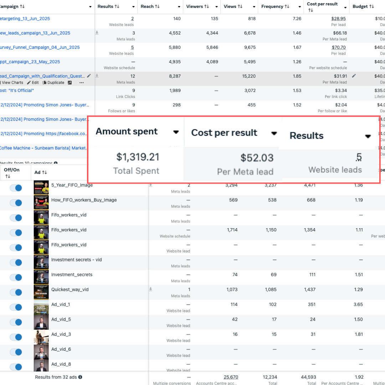Click Duplicate under the Lead Campaign row

(x=53, y=83)
